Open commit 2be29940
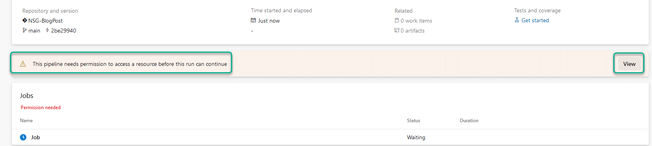This screenshot has height=146, width=652. pyautogui.click(x=63, y=31)
